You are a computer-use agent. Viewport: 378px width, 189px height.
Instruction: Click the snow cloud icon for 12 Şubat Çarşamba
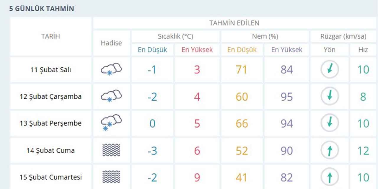[x=111, y=96]
